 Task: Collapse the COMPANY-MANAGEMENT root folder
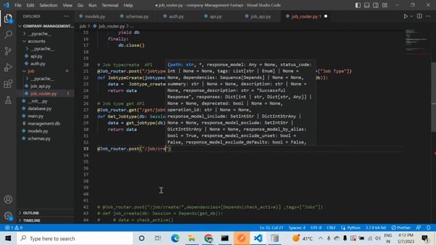pos(46,26)
